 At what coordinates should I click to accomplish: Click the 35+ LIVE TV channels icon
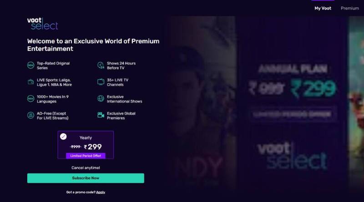pos(101,82)
